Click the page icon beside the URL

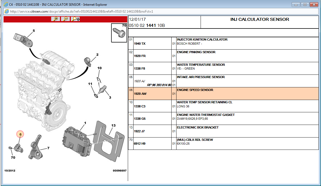[x=7, y=11]
